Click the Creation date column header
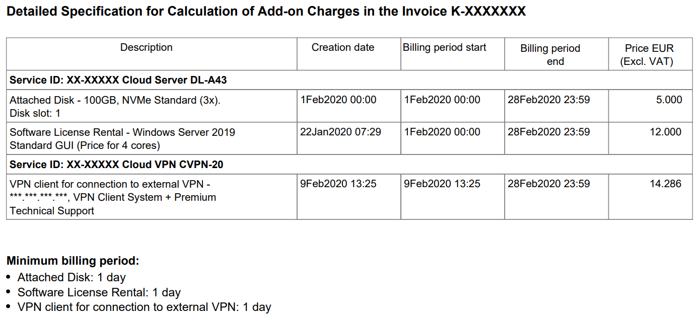 pyautogui.click(x=342, y=48)
